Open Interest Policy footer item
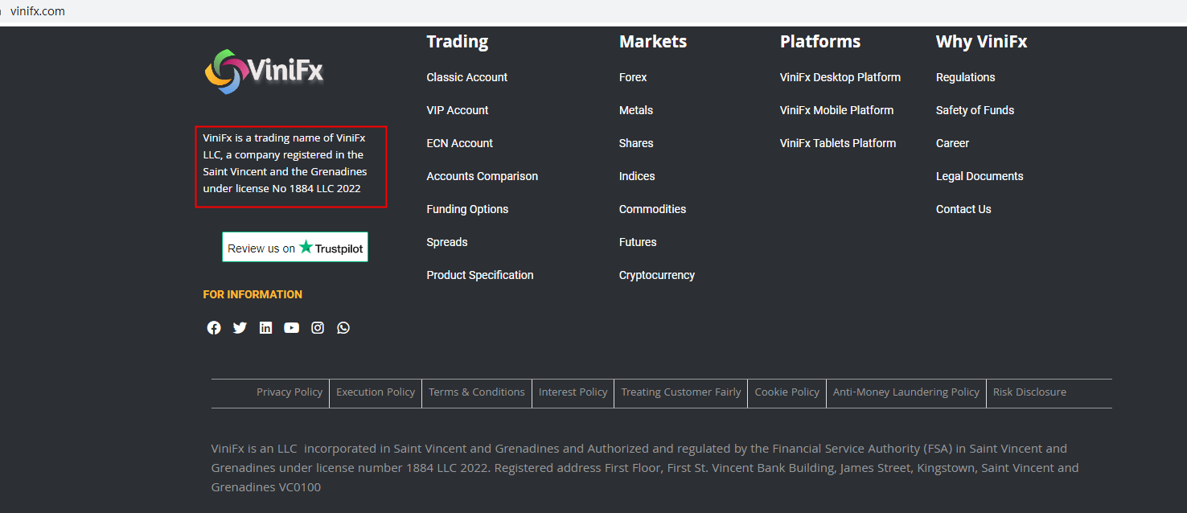Viewport: 1187px width, 513px height. 573,392
